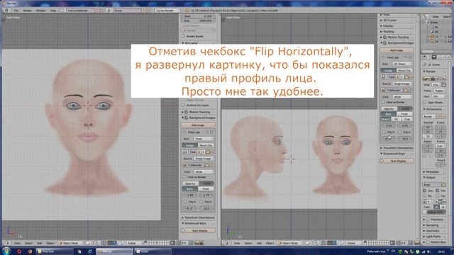Adjust the Opacity slider in Front view panel
Screen dimensions: 454x255
[198, 183]
